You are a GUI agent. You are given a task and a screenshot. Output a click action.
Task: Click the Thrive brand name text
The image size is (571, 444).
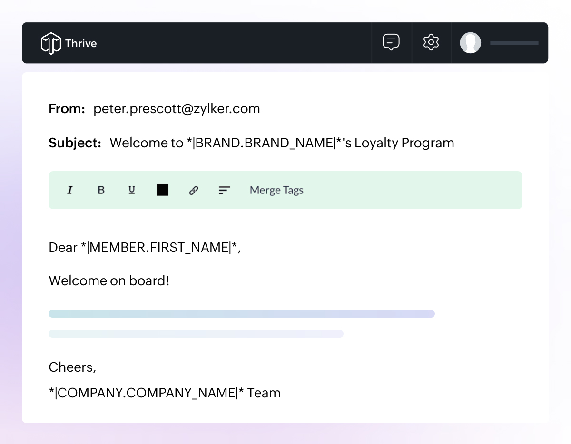81,43
